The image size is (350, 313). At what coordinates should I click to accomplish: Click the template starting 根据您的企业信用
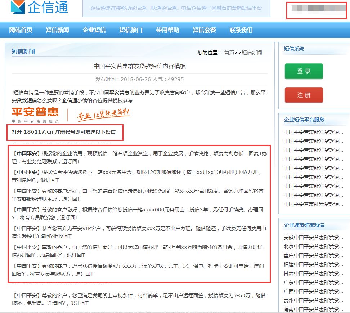point(139,157)
